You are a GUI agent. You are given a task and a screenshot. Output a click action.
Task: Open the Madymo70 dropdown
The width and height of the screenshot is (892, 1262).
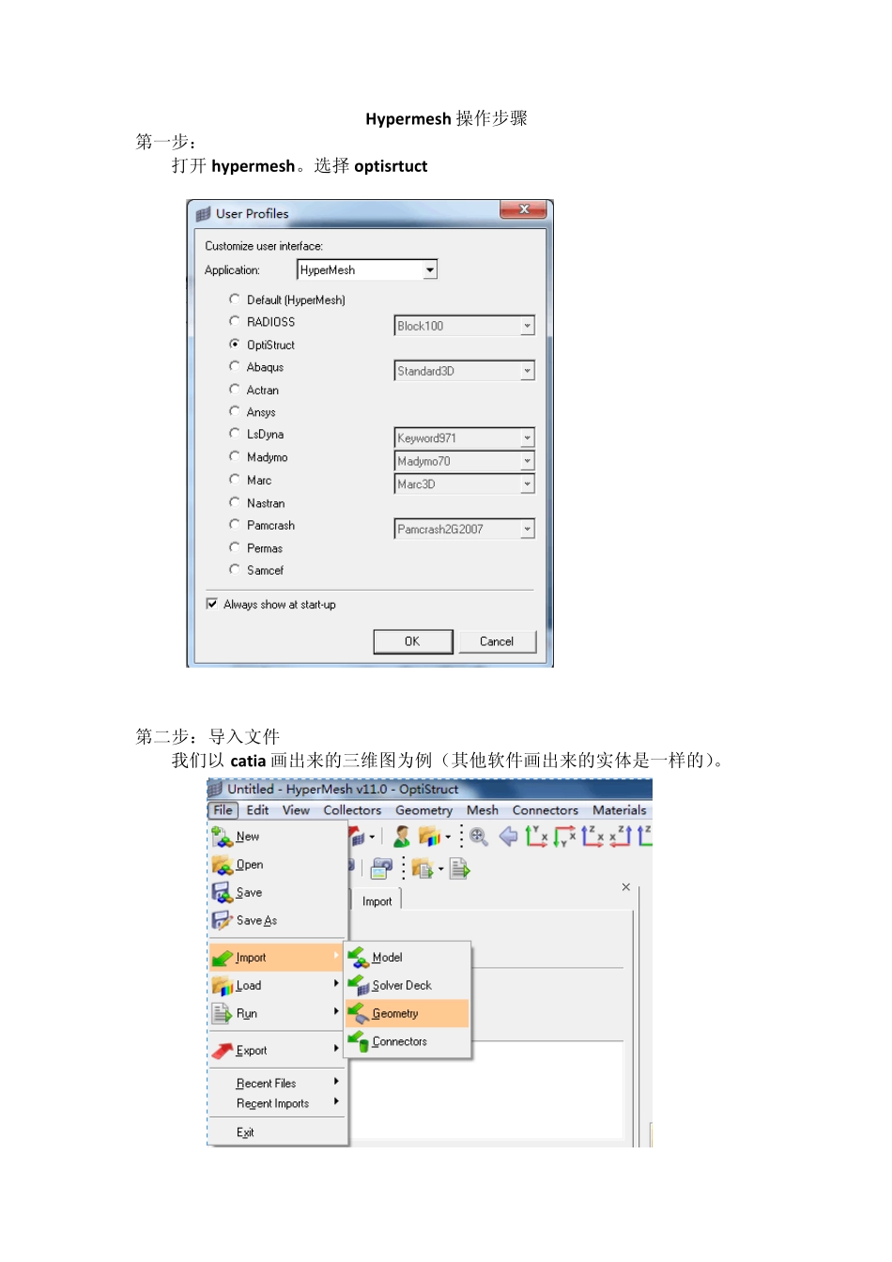[465, 461]
